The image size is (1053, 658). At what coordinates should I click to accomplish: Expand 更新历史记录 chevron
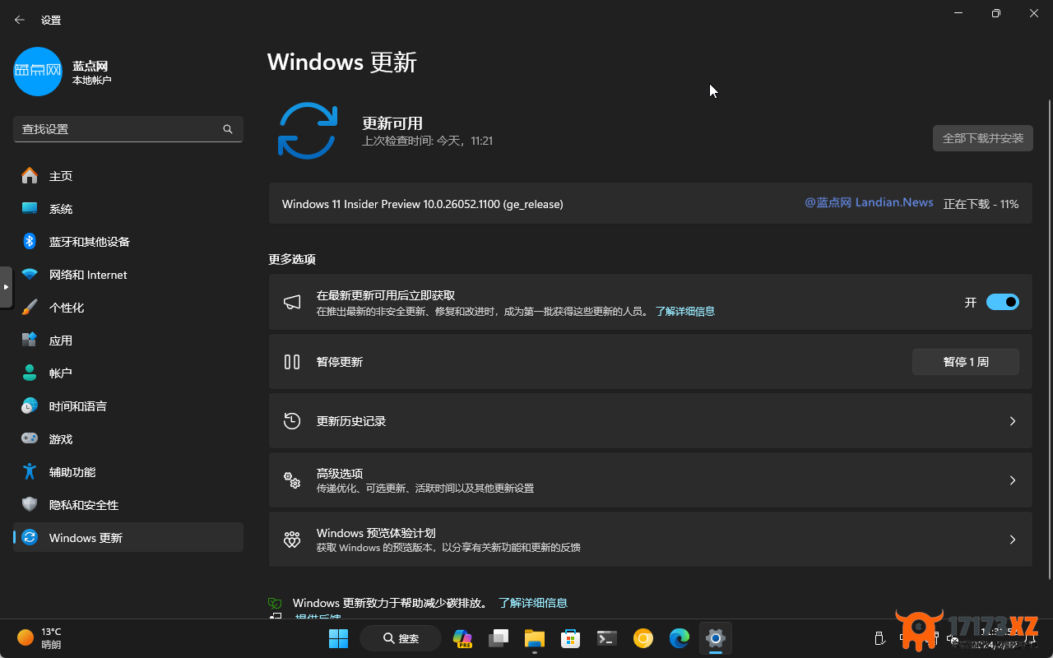click(x=1013, y=421)
